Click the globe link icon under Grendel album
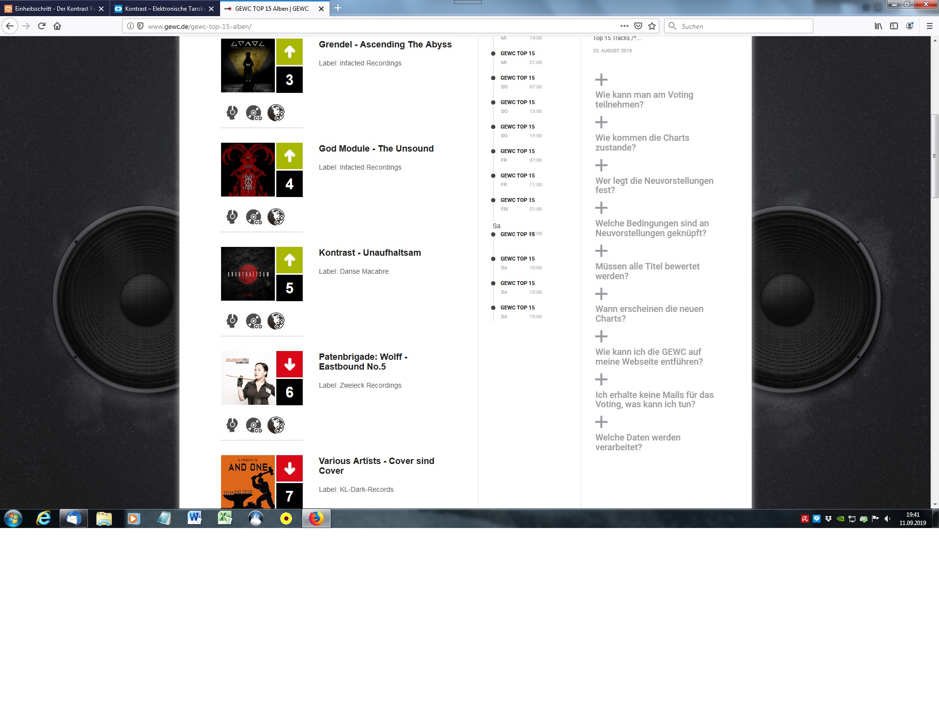This screenshot has width=939, height=704. (276, 113)
